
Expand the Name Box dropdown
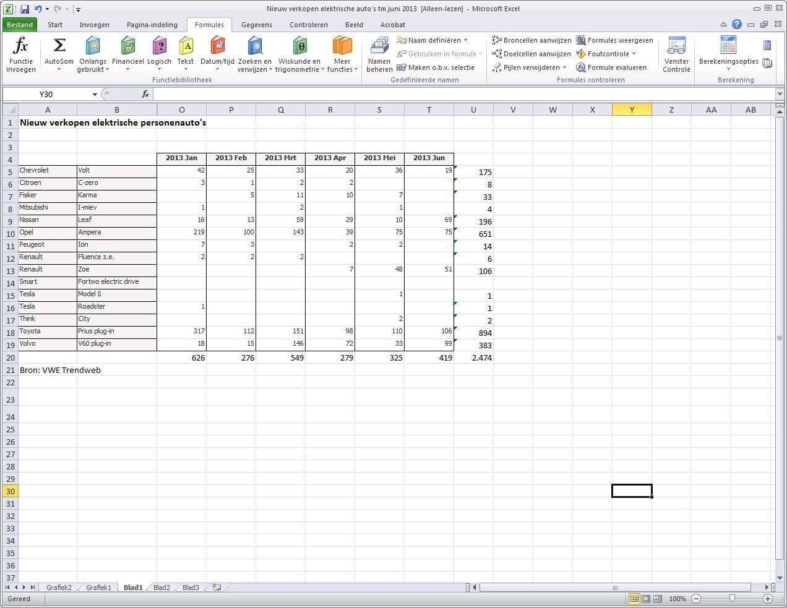click(x=95, y=94)
